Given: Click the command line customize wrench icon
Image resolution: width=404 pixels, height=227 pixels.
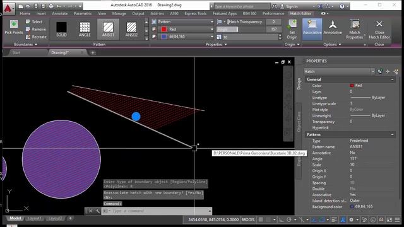Looking at the screenshot, I should (x=97, y=211).
